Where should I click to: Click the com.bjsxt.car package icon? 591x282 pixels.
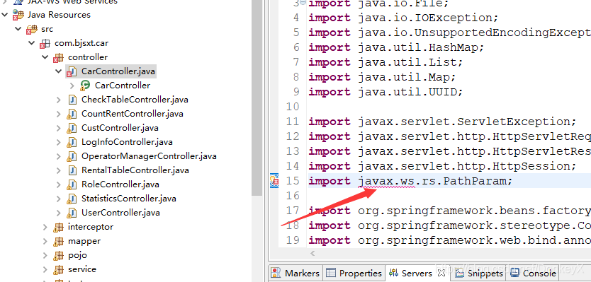(45, 44)
